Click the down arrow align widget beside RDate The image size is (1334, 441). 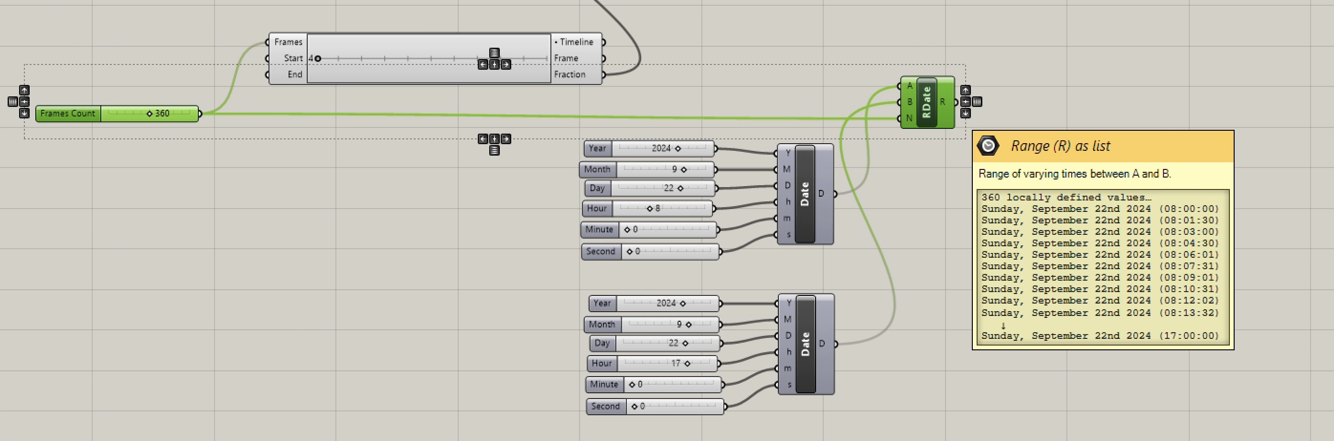pos(965,113)
